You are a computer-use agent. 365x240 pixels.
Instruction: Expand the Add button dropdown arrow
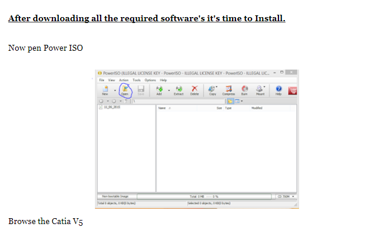169,90
